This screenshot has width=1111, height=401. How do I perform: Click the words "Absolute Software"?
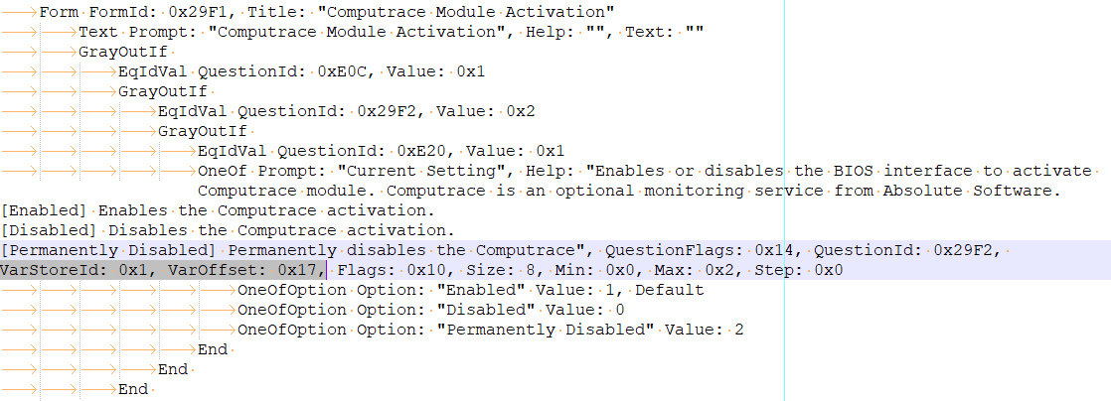click(976, 191)
